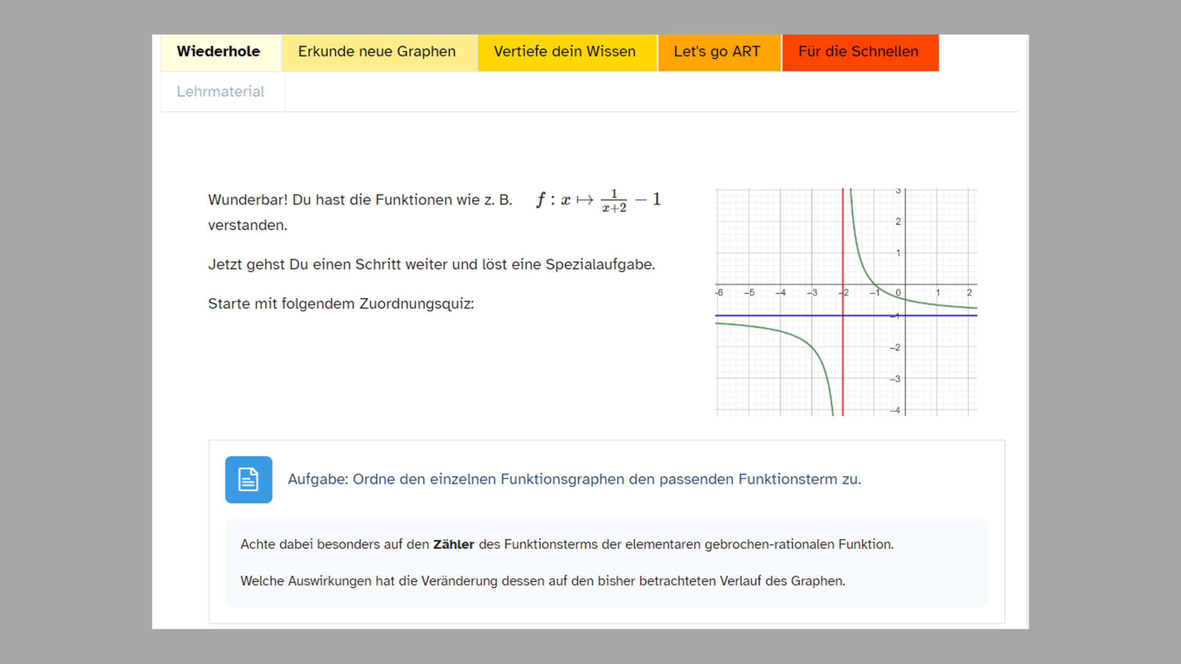Click the Lehrmaterial tab

221,91
